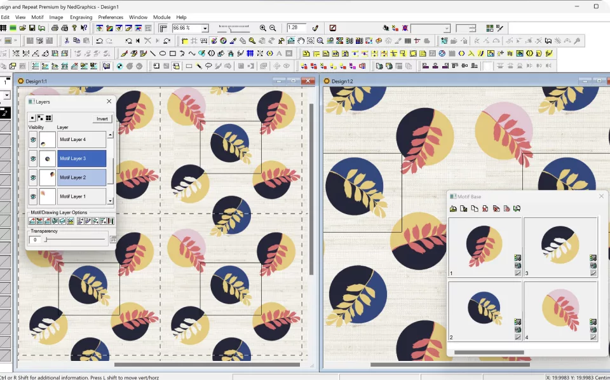
Task: Select motif thumbnail 2 in Motif Base
Action: pos(485,311)
